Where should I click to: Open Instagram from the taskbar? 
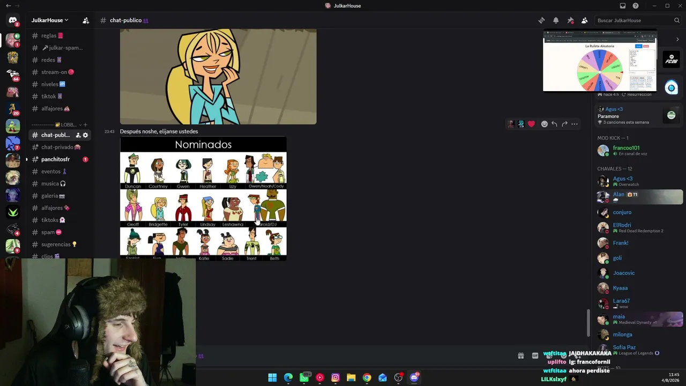tap(335, 377)
